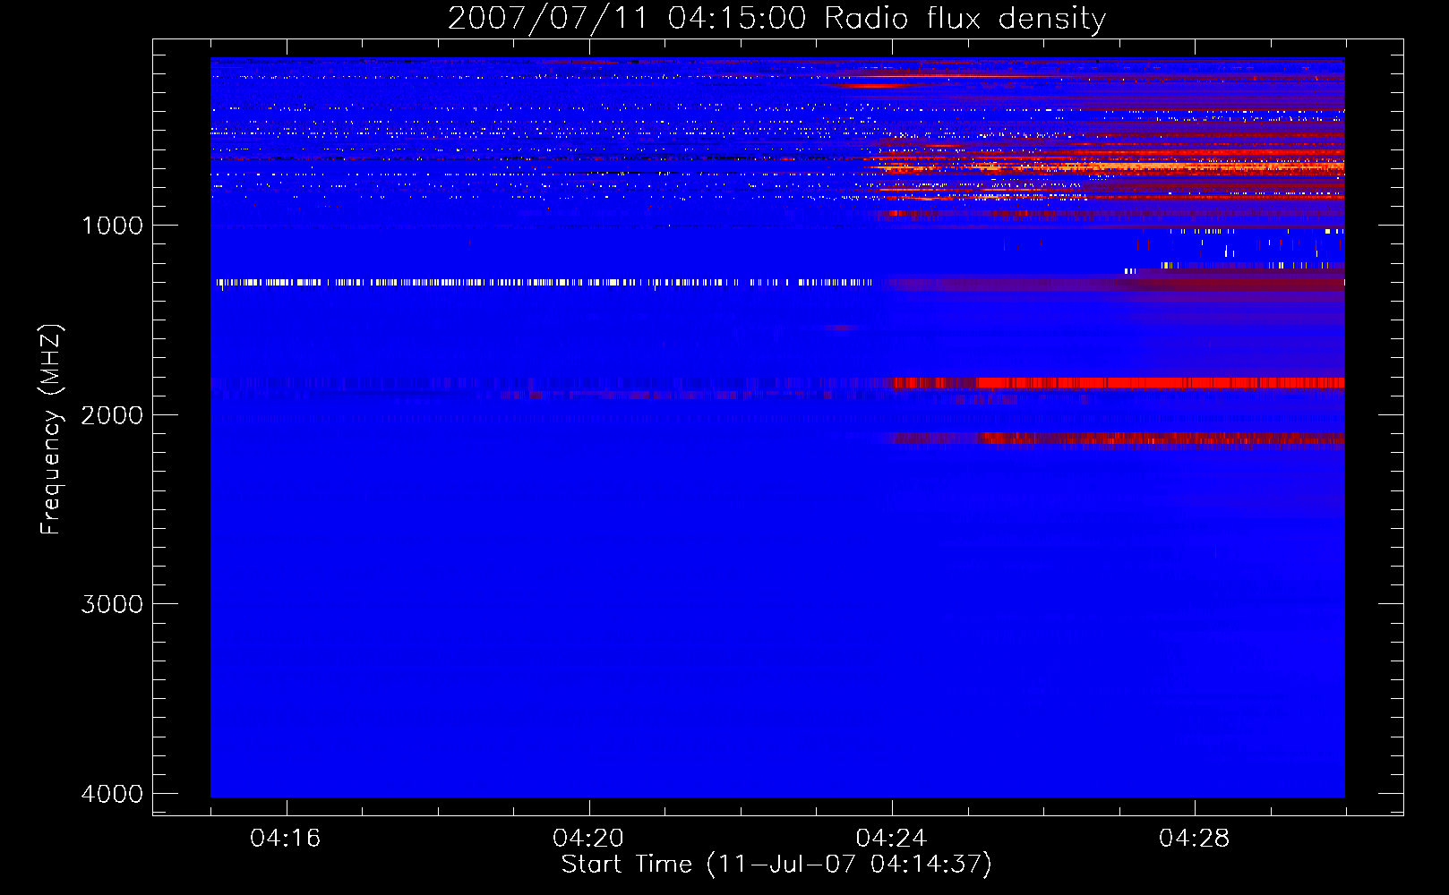Click the 3000 frequency tick label
Screen dimensions: 1449x895
coord(112,604)
